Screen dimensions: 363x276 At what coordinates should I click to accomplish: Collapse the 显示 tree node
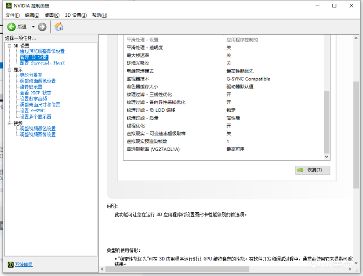pos(9,69)
